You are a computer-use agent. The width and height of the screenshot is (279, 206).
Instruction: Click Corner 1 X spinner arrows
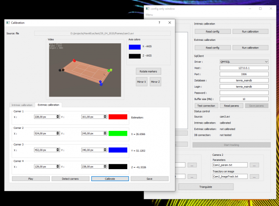tap(58, 117)
